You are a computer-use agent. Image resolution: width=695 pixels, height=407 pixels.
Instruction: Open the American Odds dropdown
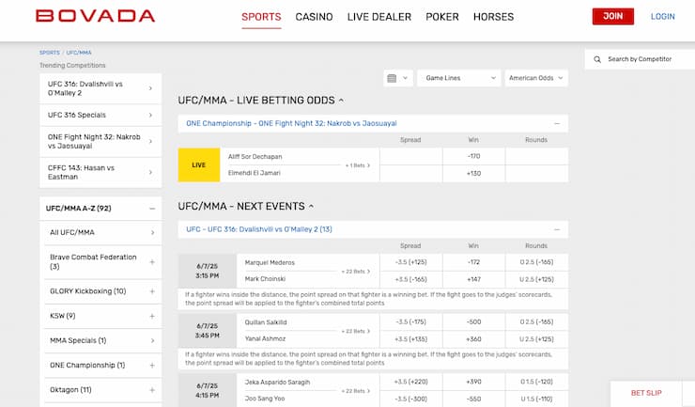pos(536,78)
